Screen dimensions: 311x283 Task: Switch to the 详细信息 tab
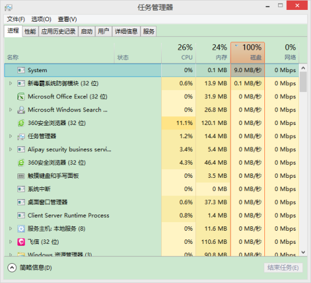pos(126,32)
